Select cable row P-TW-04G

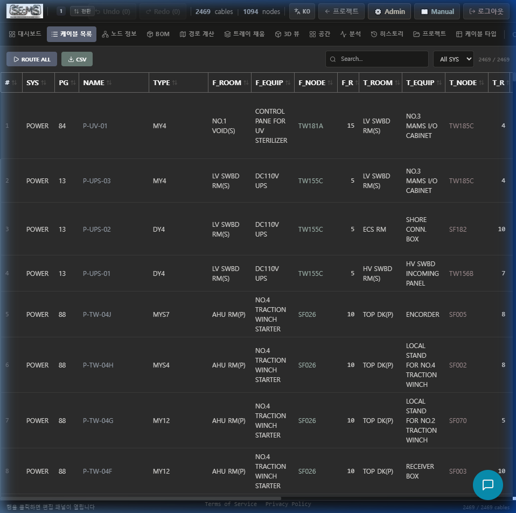(x=255, y=420)
